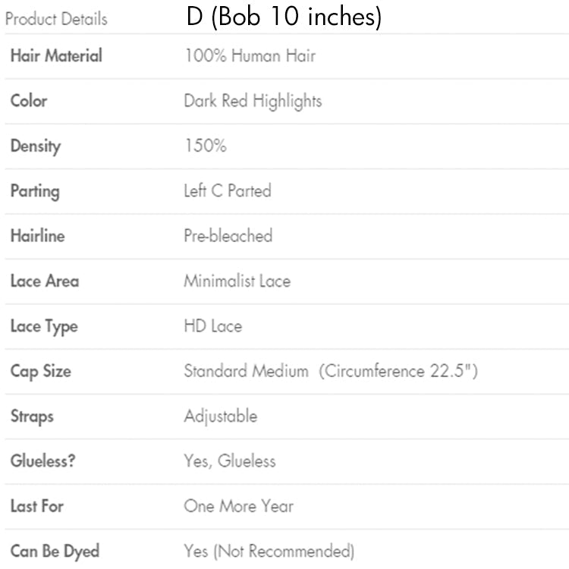Select the Hair Material label

[56, 55]
